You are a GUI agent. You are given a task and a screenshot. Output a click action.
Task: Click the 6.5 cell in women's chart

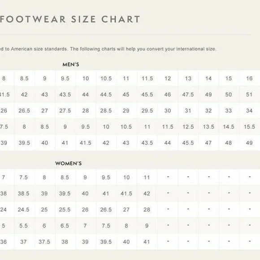65,225
